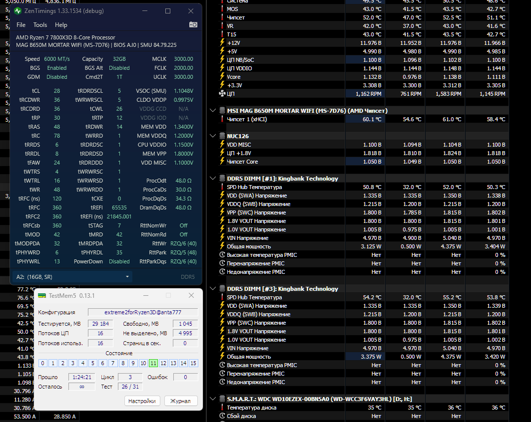The height and width of the screenshot is (422, 531).
Task: Click the lightning icon next to VDD MISC
Action: pos(222,144)
